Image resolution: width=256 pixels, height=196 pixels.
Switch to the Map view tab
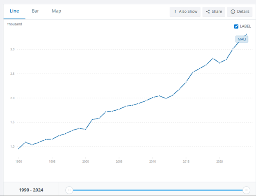[57, 11]
